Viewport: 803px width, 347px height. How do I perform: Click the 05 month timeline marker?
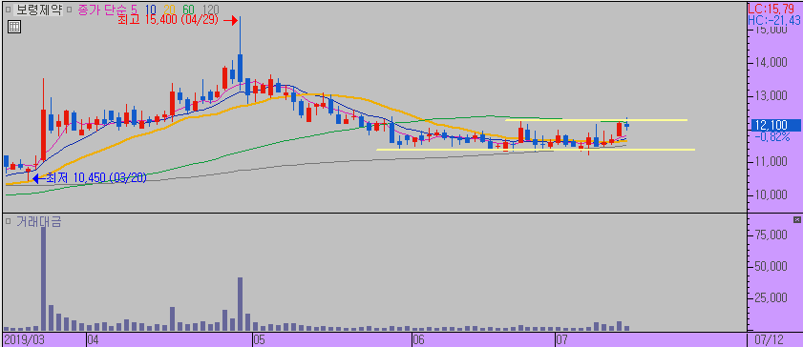tap(260, 339)
